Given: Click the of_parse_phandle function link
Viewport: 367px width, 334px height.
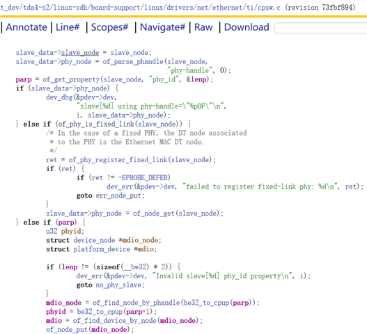Looking at the screenshot, I should [133, 61].
